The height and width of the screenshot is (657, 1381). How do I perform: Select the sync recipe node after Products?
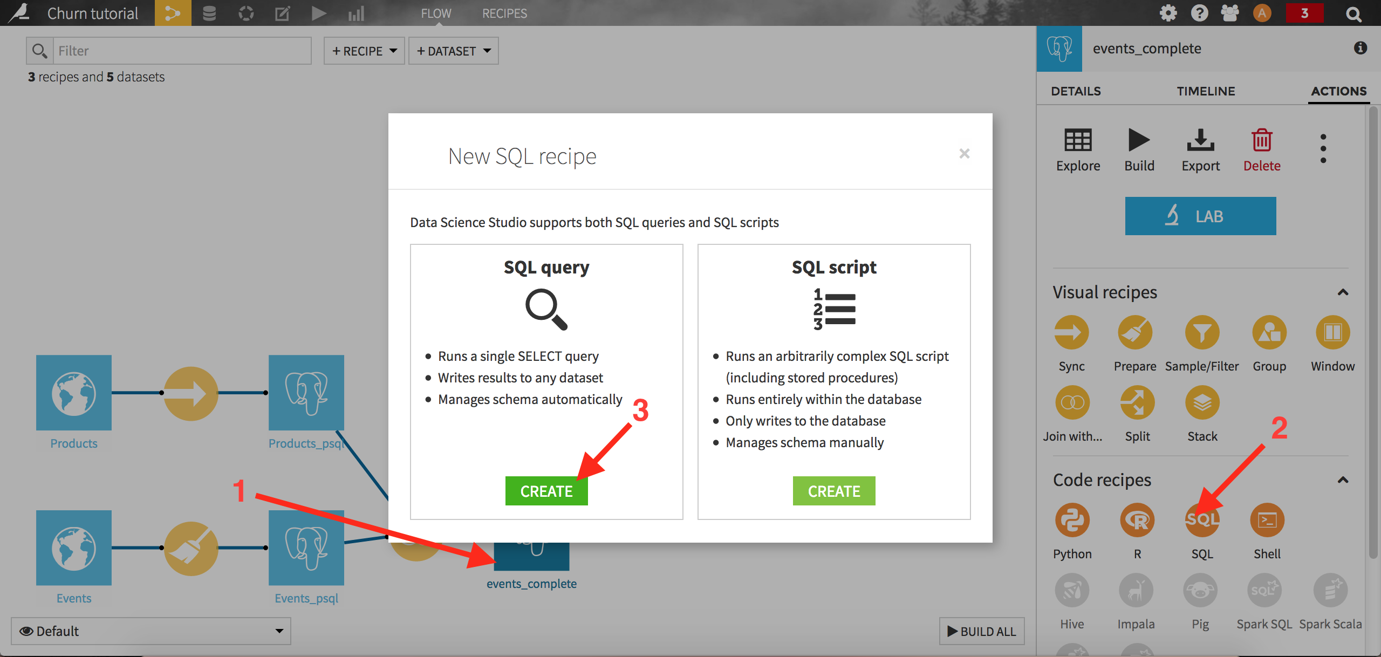click(x=191, y=393)
